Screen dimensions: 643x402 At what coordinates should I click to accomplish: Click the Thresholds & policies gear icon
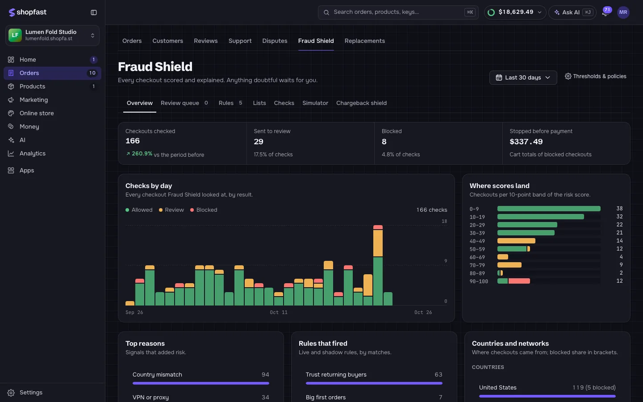coord(568,76)
